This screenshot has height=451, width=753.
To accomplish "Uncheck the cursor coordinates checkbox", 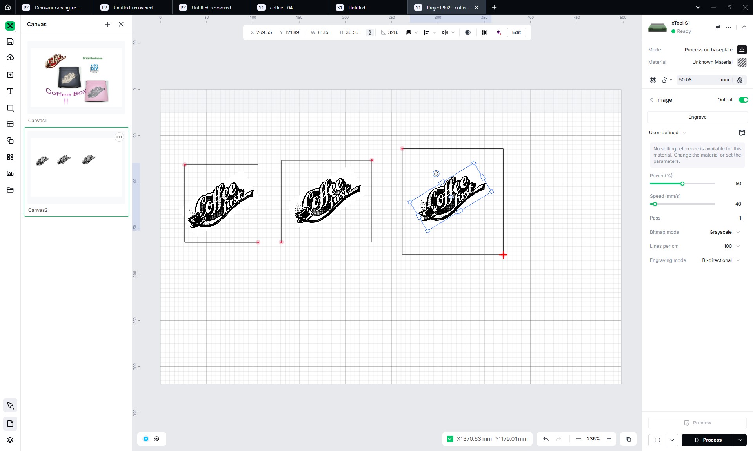I will [450, 439].
